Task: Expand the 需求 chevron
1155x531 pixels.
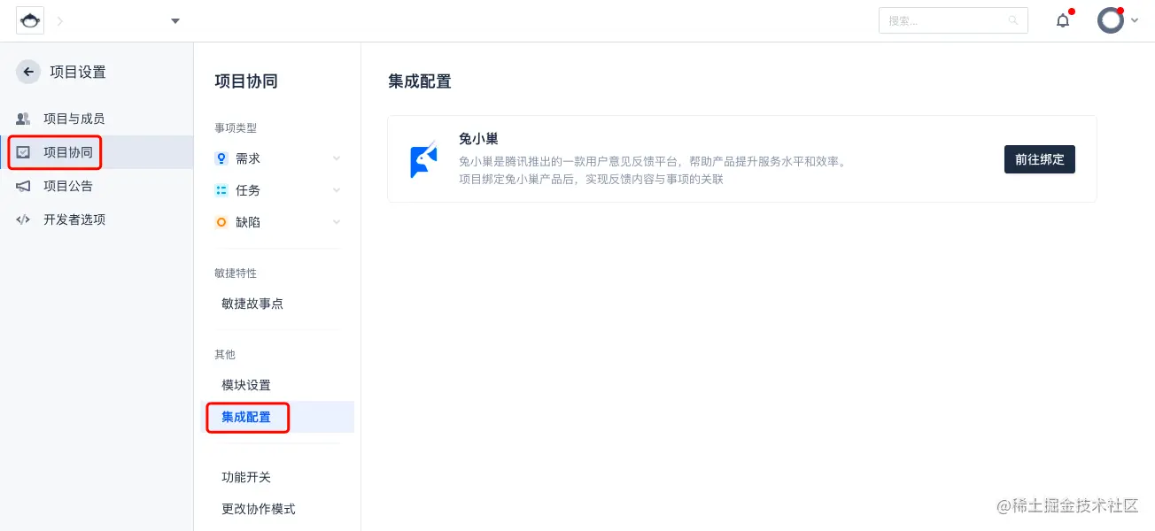Action: coord(337,158)
